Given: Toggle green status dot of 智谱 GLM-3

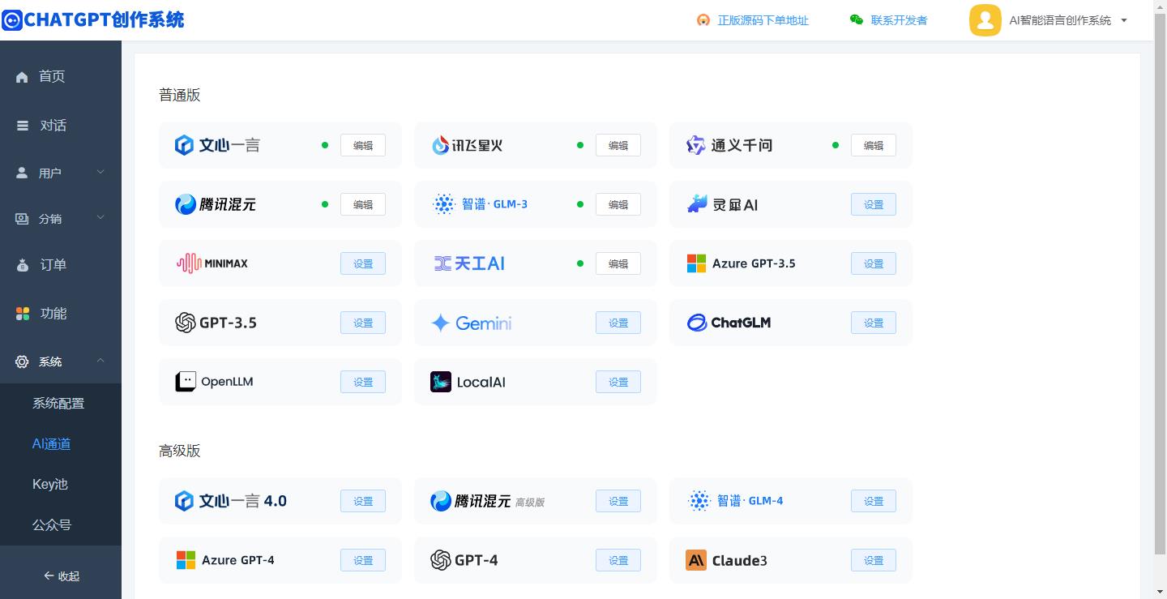Looking at the screenshot, I should tap(580, 204).
